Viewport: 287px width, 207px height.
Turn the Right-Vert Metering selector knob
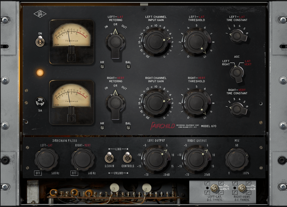point(115,105)
